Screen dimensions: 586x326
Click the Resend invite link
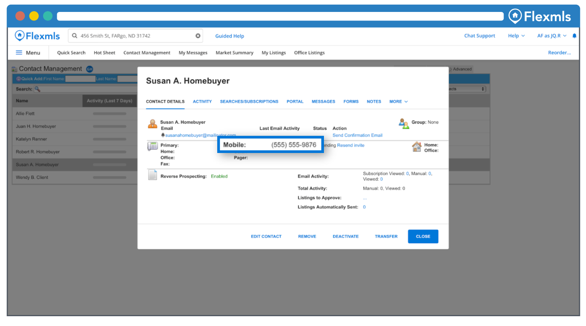pyautogui.click(x=350, y=145)
